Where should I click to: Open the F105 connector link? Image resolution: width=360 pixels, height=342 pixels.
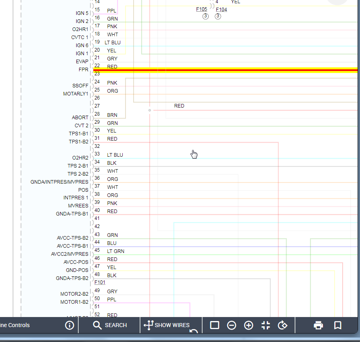[x=201, y=9]
